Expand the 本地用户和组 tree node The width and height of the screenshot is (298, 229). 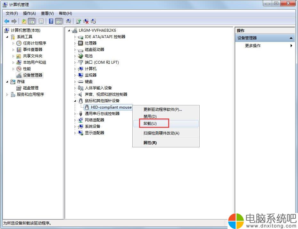[13, 62]
